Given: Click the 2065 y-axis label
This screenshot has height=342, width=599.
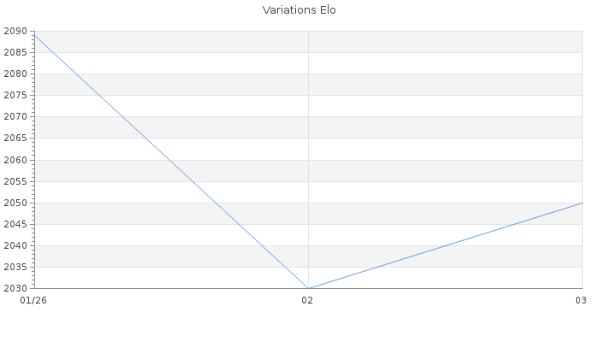Looking at the screenshot, I should tap(15, 139).
